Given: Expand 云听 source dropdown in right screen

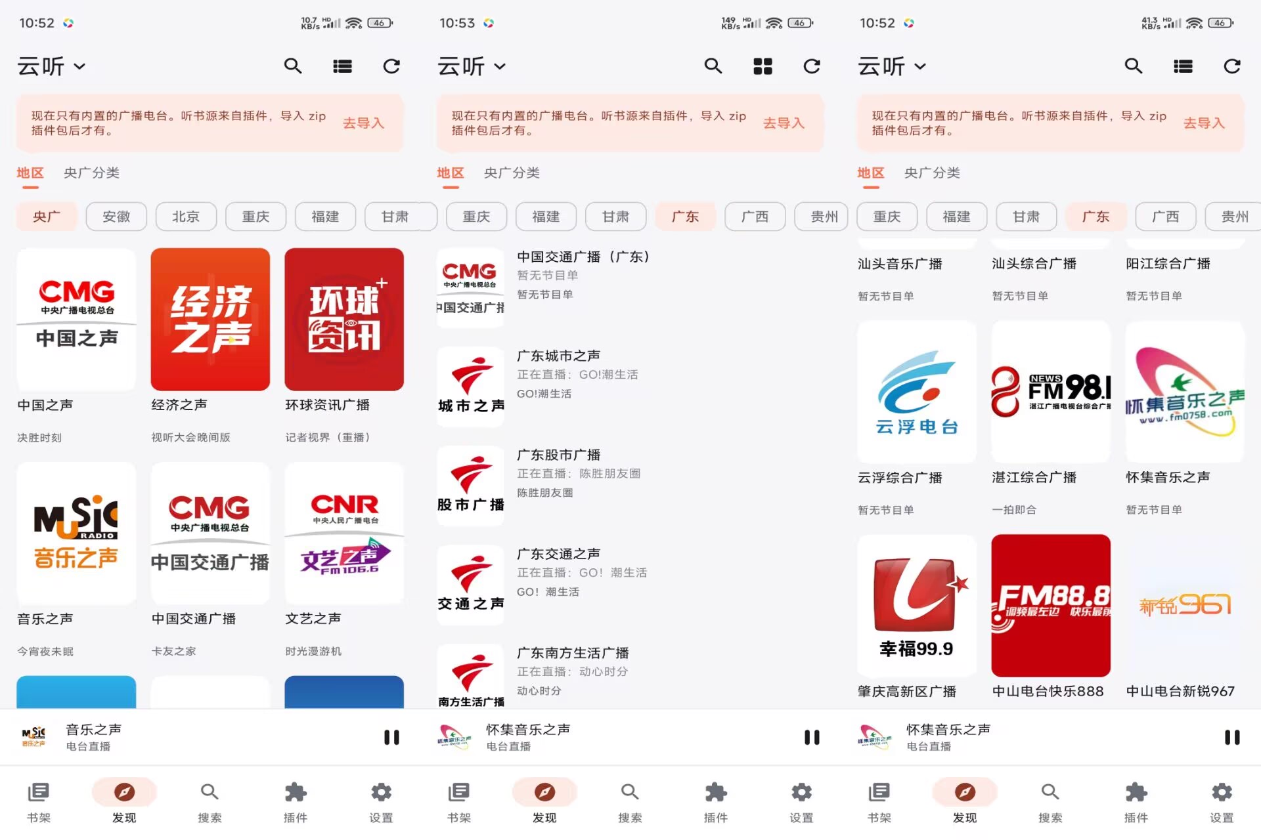Looking at the screenshot, I should point(892,66).
